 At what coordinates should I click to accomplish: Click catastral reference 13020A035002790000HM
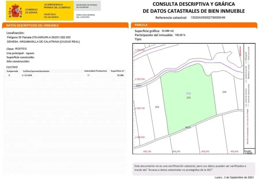(x=208, y=18)
